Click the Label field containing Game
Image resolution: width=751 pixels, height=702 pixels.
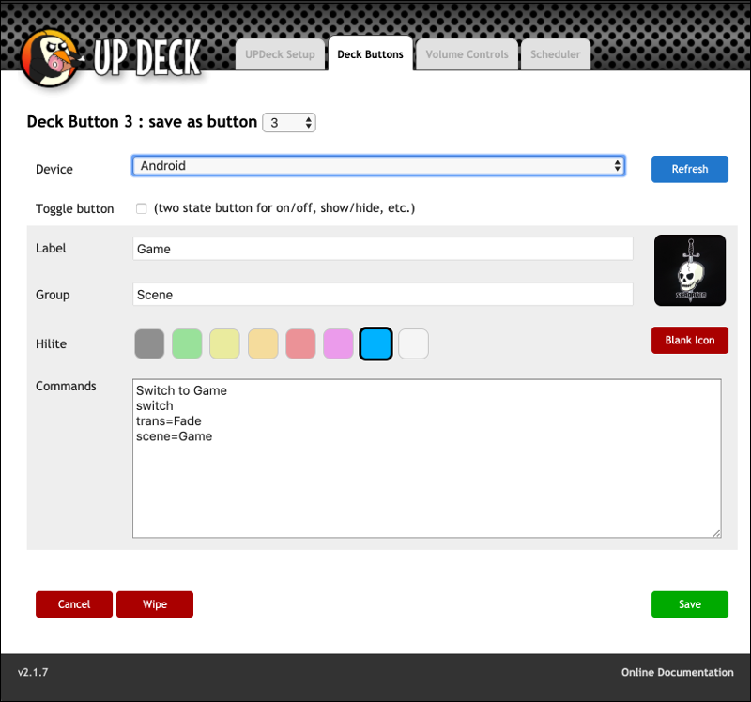point(382,249)
